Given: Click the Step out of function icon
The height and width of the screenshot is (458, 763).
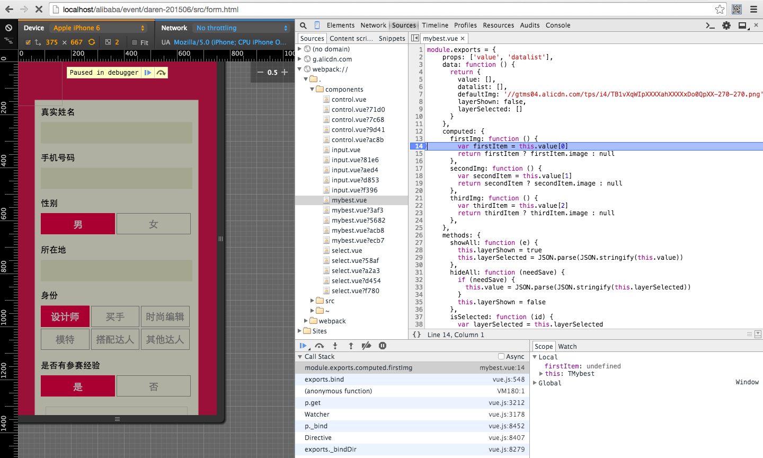Looking at the screenshot, I should tap(351, 346).
